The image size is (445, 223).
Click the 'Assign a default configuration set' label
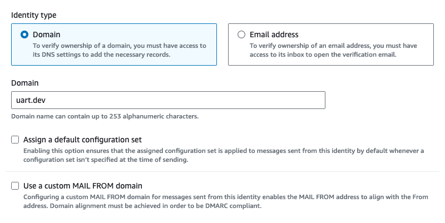coord(82,140)
